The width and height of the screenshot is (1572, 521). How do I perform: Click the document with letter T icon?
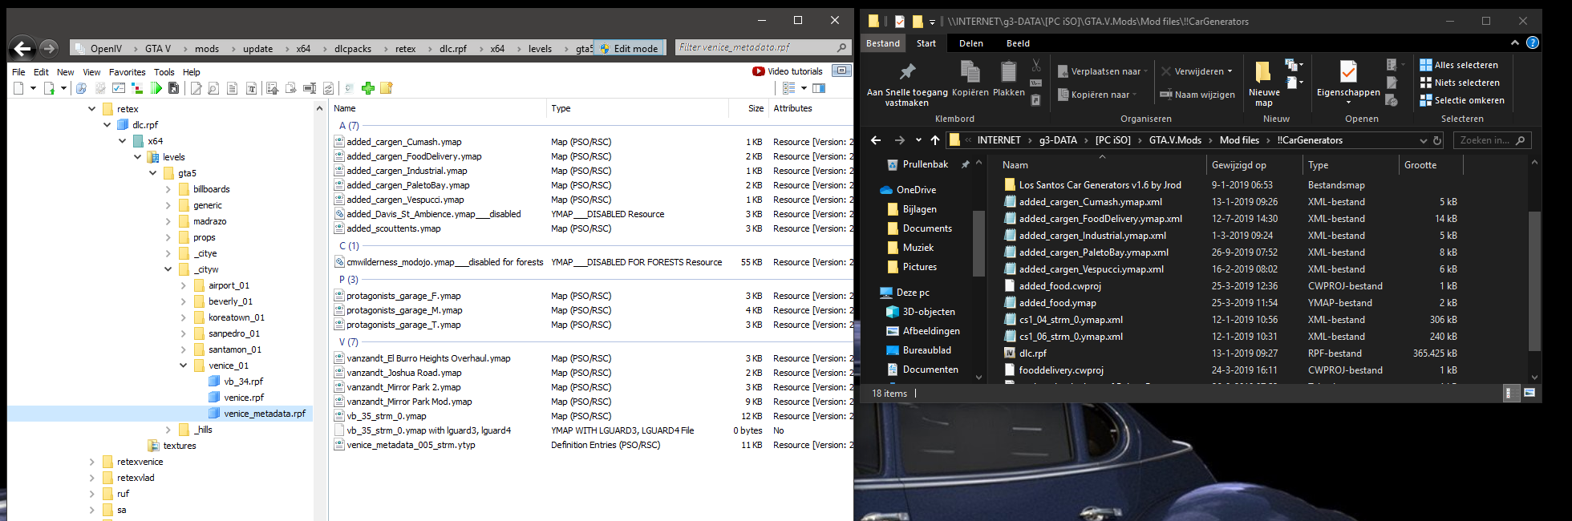(x=251, y=88)
